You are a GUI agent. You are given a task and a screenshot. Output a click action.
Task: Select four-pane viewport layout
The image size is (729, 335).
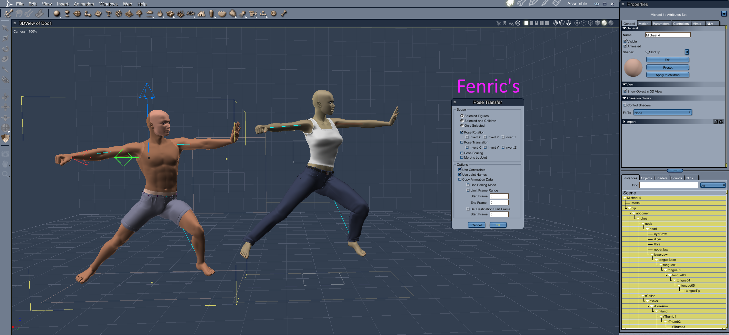542,23
